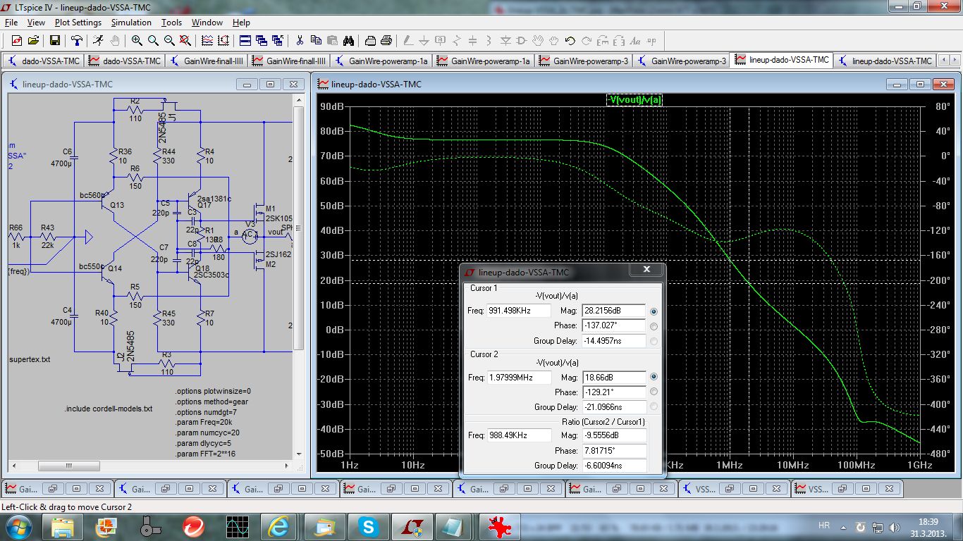Zoom to fit with the crossed magnifier

tap(185, 41)
